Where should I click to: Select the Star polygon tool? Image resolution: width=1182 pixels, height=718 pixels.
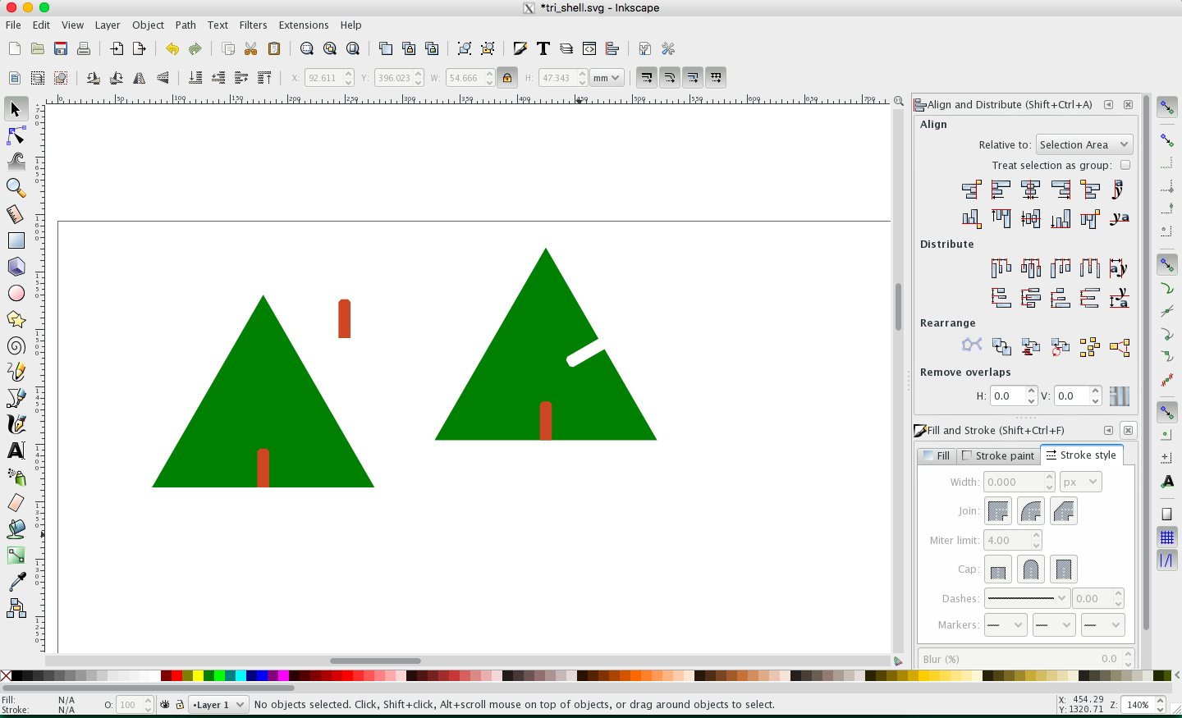16,319
